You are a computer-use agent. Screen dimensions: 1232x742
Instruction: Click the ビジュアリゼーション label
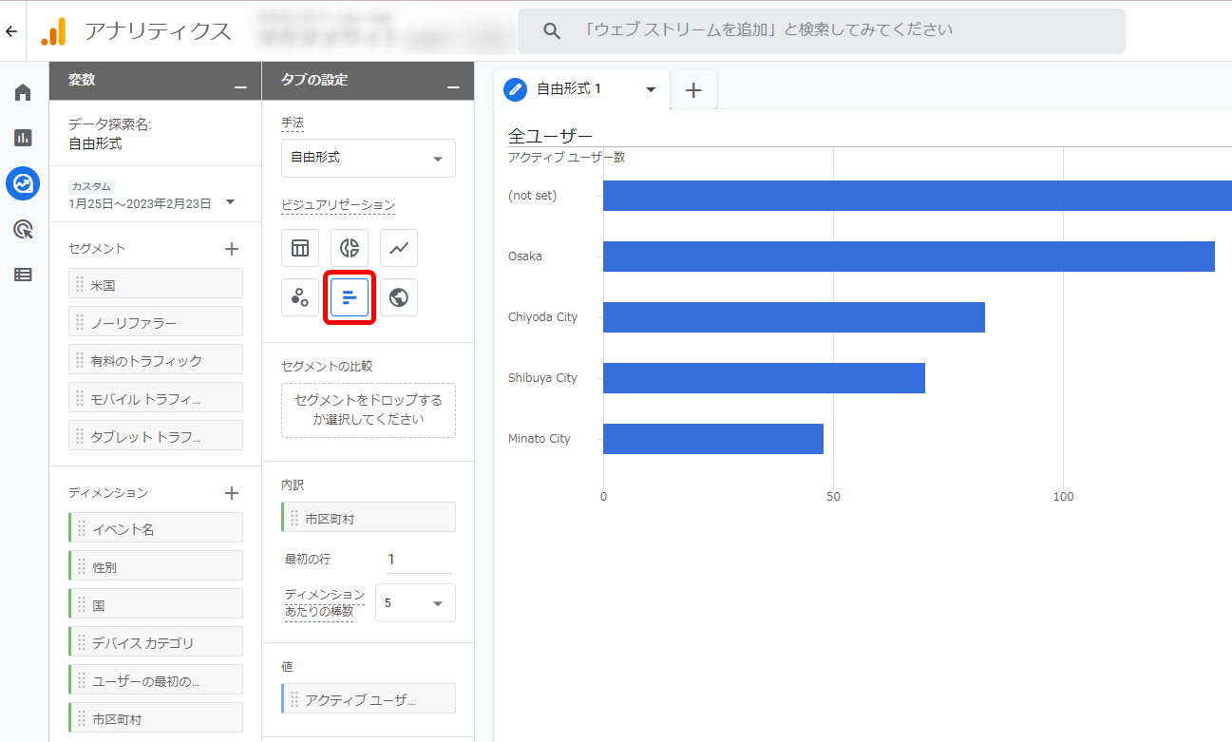tap(338, 204)
